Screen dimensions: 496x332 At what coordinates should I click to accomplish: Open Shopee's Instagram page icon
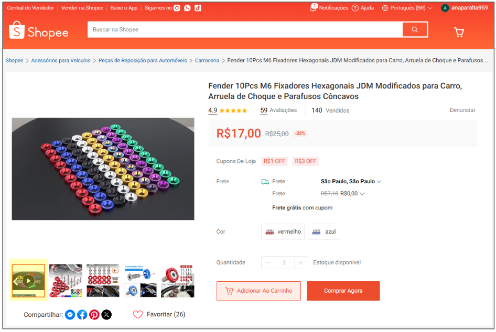click(177, 8)
